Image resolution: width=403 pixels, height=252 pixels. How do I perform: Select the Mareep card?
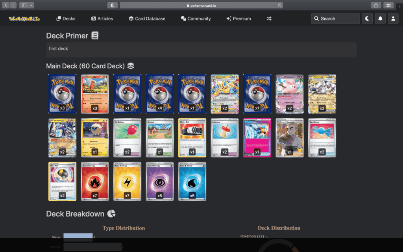(95, 137)
